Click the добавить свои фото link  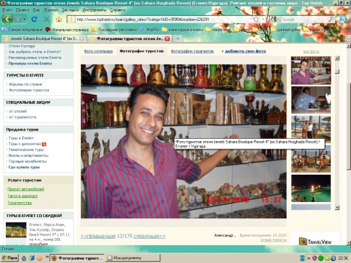tap(244, 51)
